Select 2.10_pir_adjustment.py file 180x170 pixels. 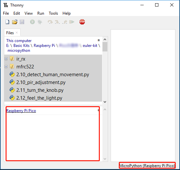[41, 82]
